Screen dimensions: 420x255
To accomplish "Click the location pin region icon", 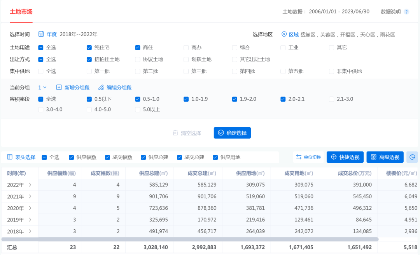I will click(x=284, y=34).
